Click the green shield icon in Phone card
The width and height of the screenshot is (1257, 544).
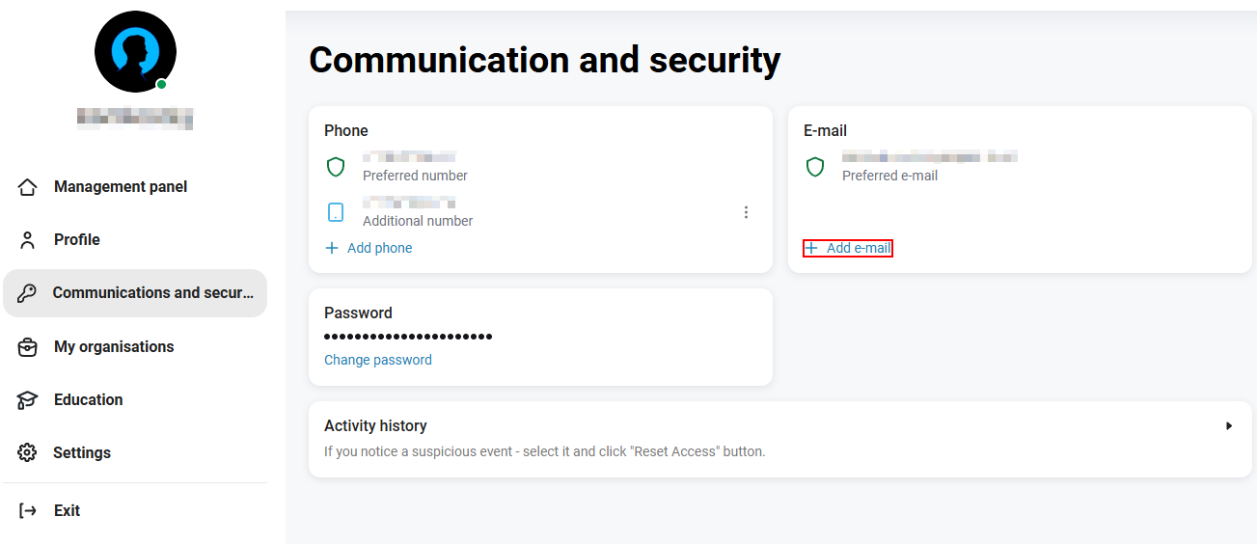(x=336, y=167)
